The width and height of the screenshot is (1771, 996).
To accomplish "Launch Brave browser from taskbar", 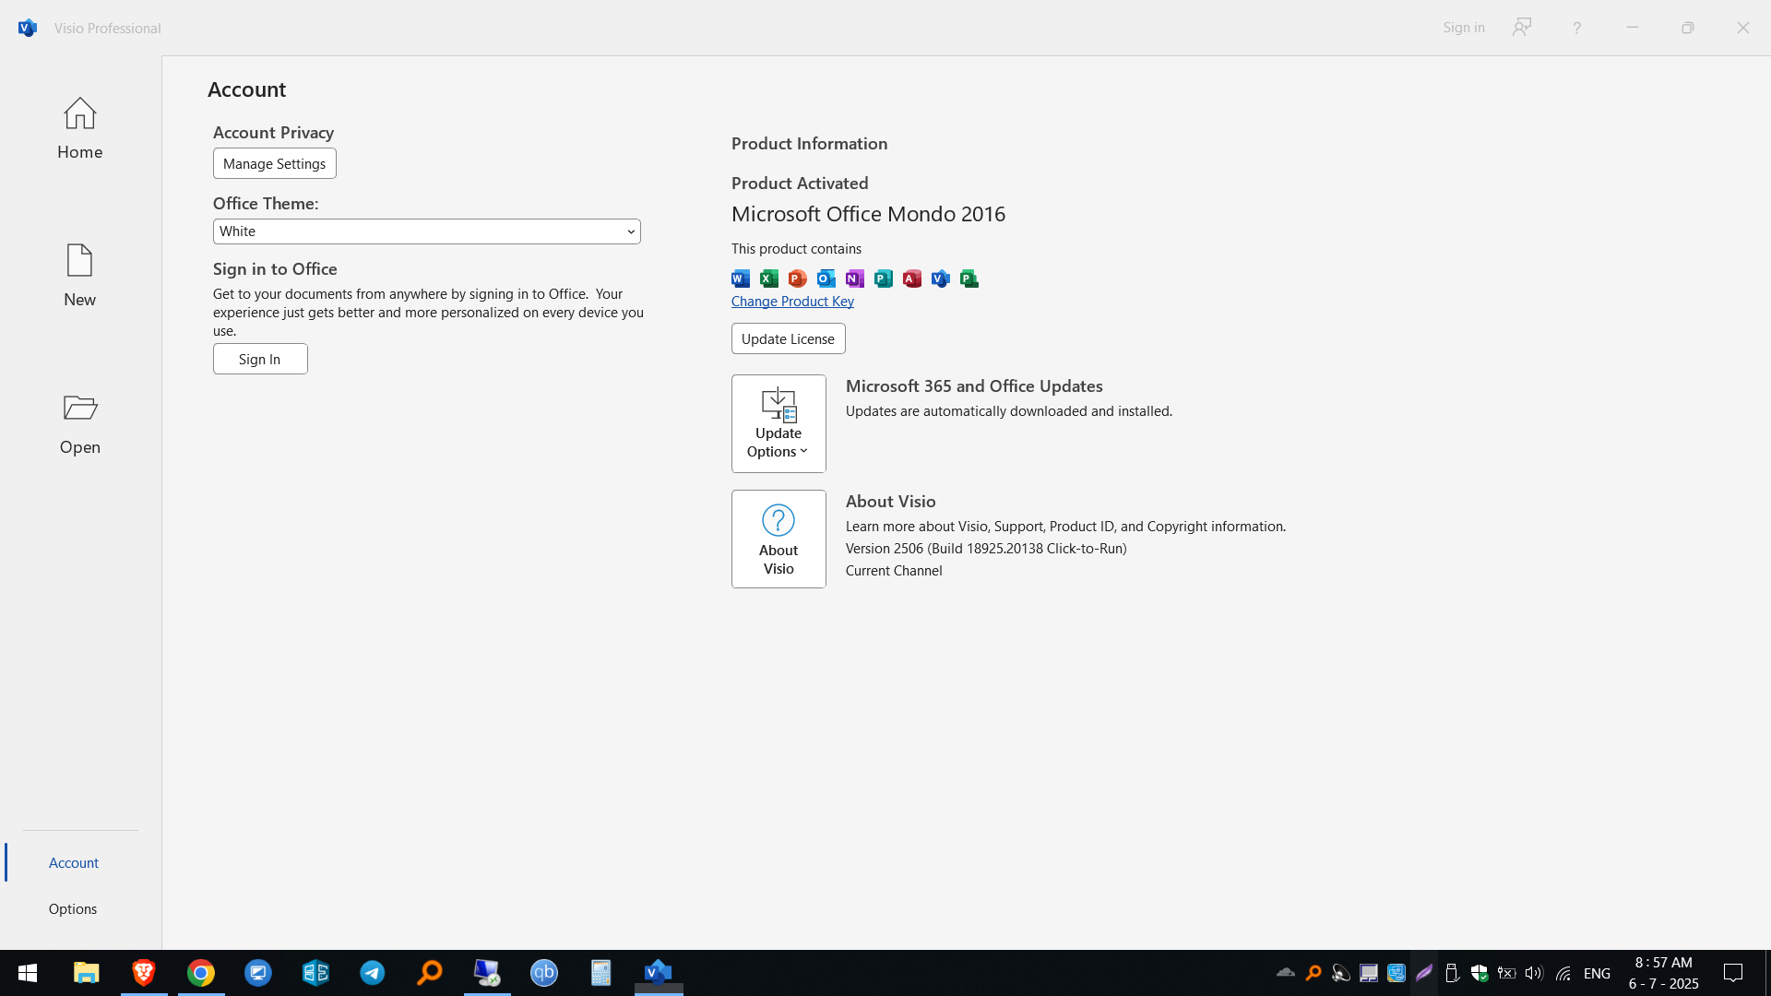I will (x=144, y=973).
